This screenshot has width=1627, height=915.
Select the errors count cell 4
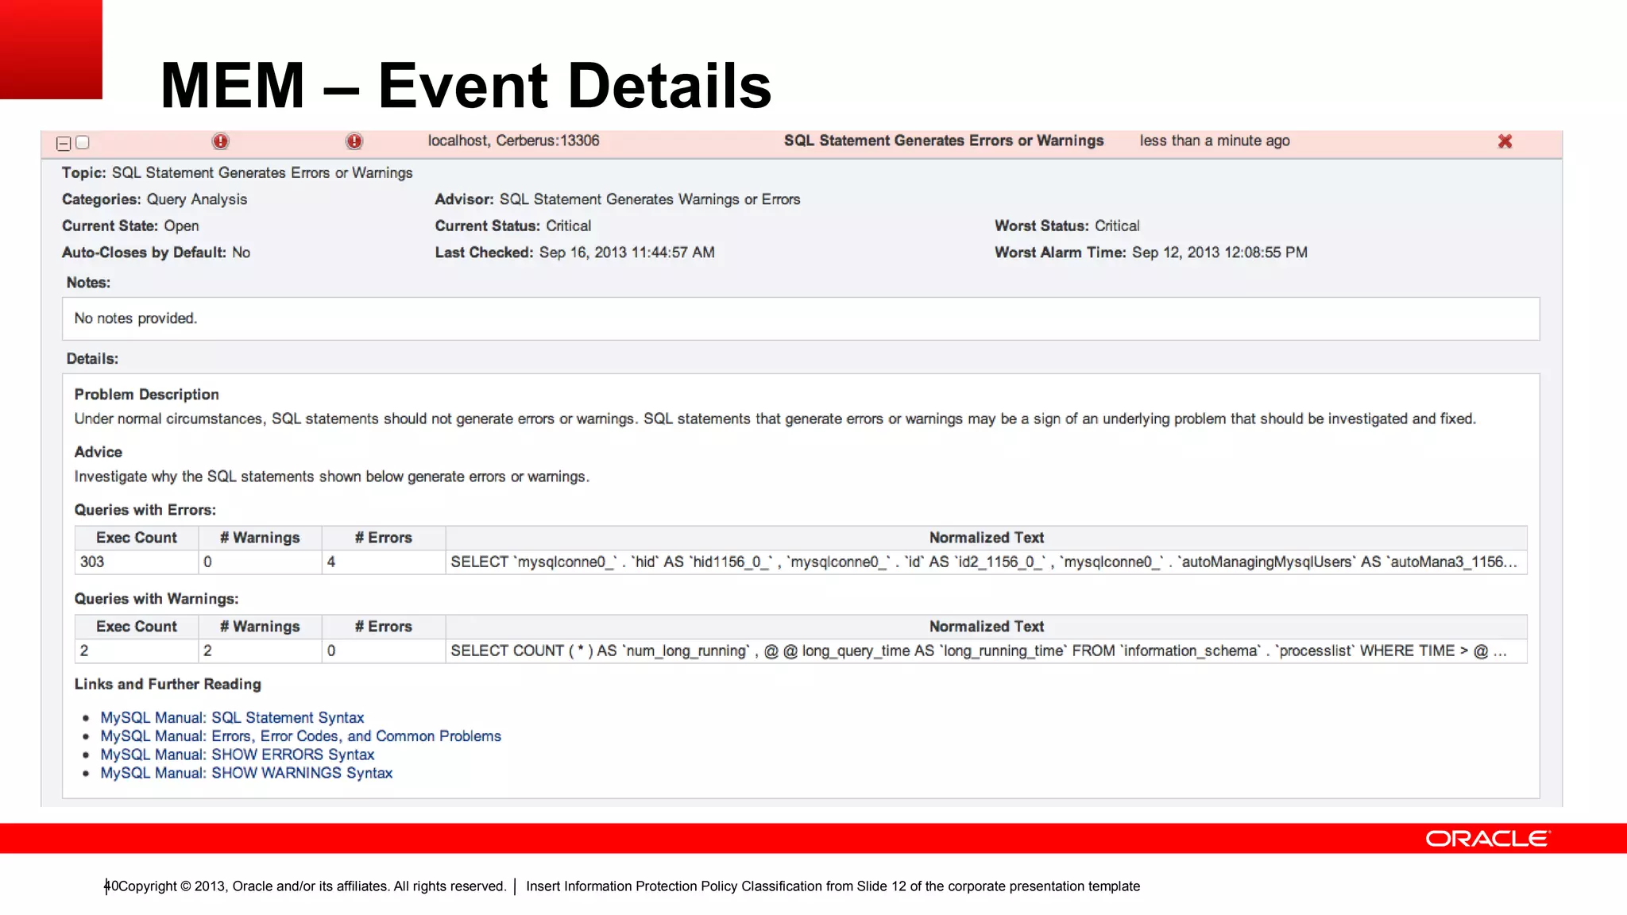pyautogui.click(x=384, y=562)
